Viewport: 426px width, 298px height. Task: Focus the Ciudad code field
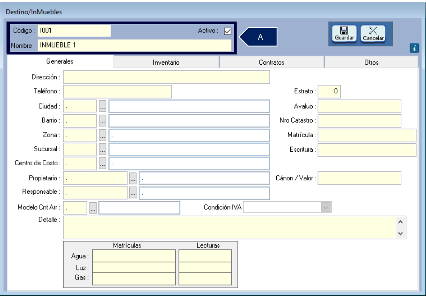80,106
